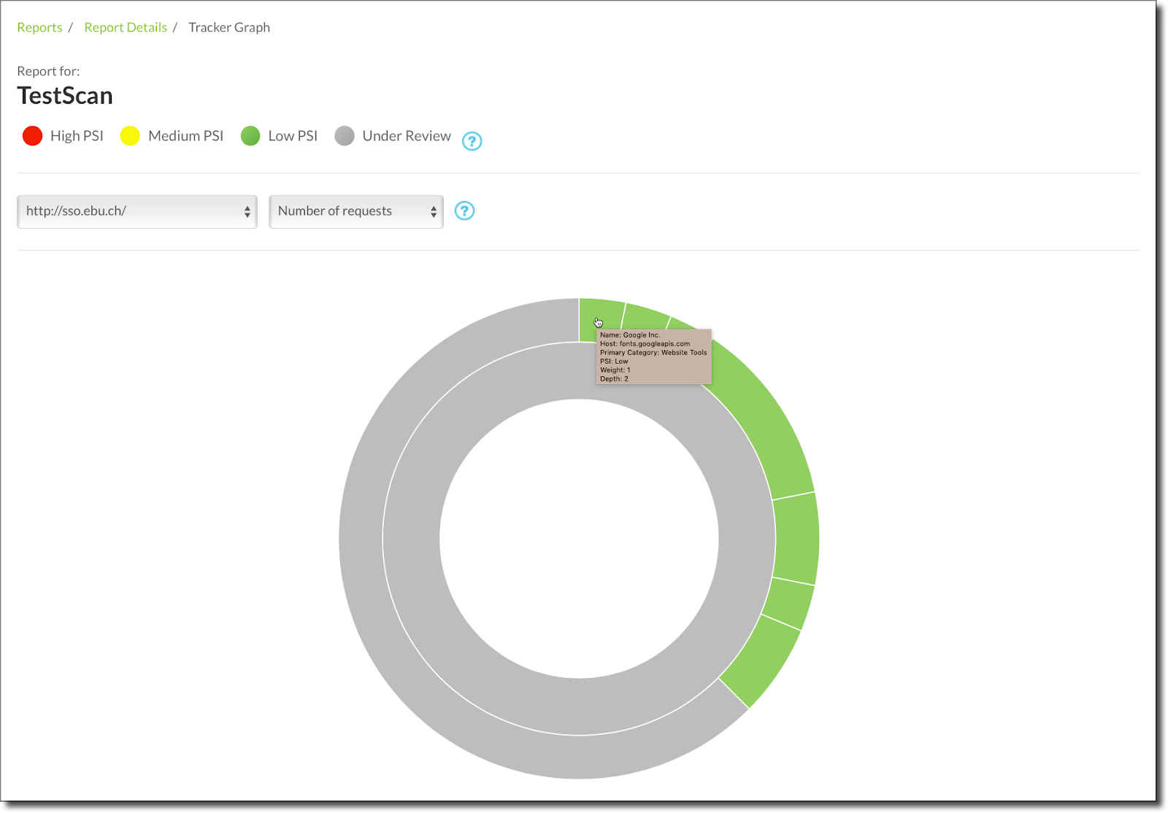Screen dimensions: 1168x813
Task: Open the http://sso.ebu.ch/ URL dropdown
Action: 137,212
